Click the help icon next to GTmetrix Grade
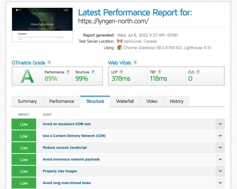The height and width of the screenshot is (189, 237). [49, 63]
